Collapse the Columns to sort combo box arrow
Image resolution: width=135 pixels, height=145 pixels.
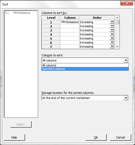pos(126,60)
